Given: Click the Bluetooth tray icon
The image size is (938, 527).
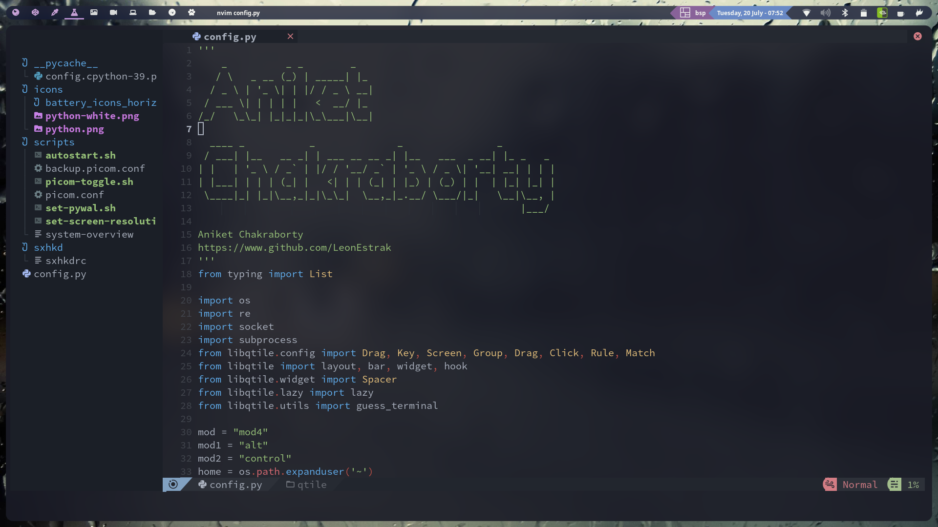Looking at the screenshot, I should click(x=845, y=13).
